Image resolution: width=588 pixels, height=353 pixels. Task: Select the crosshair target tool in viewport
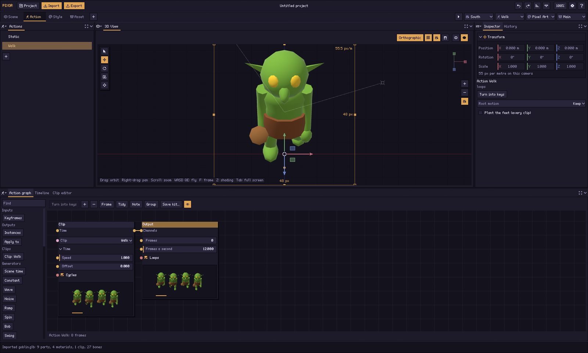tap(104, 85)
